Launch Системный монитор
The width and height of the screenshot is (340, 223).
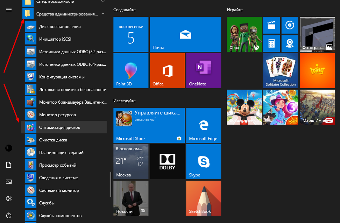64,190
